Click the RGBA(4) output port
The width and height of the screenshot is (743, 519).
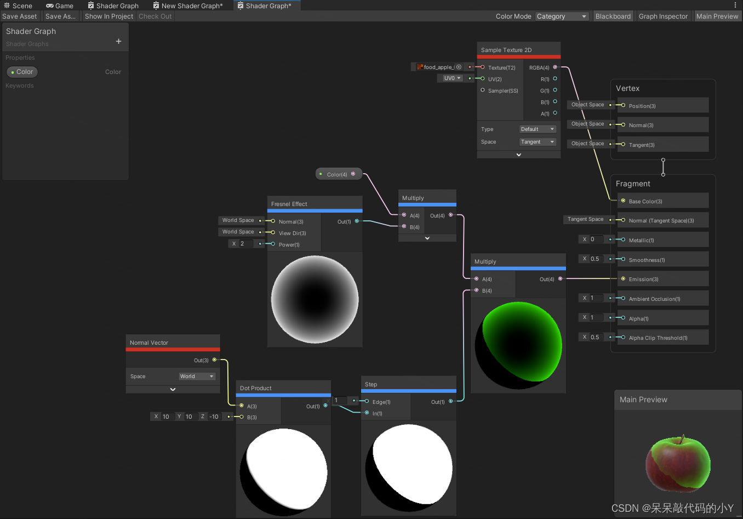click(x=555, y=67)
